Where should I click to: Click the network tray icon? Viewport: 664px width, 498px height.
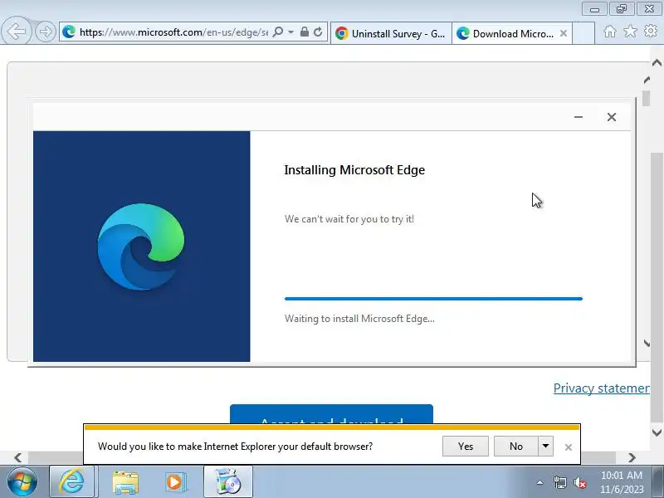point(560,482)
